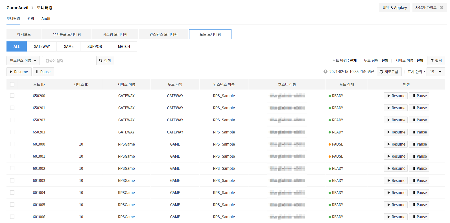Filter nodes by GAME type
Image resolution: width=450 pixels, height=223 pixels.
pos(69,46)
